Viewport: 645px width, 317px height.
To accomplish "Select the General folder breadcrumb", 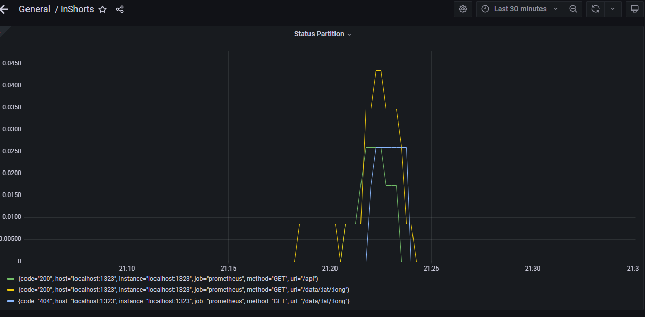I will 35,9.
